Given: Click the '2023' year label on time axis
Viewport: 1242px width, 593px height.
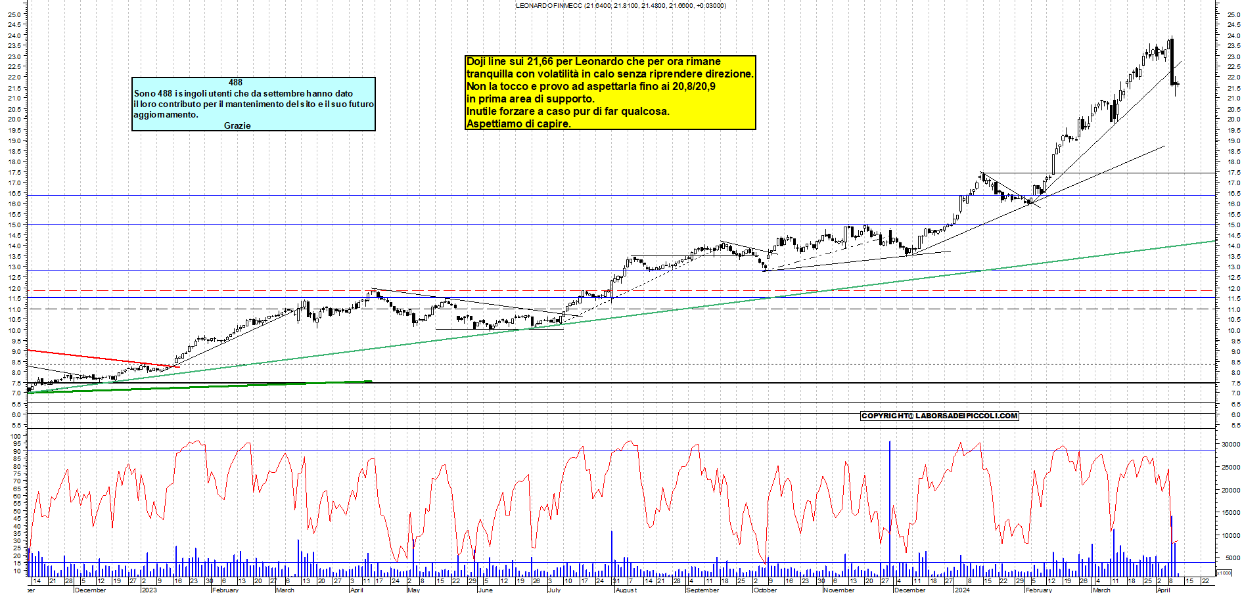Looking at the screenshot, I should point(149,590).
